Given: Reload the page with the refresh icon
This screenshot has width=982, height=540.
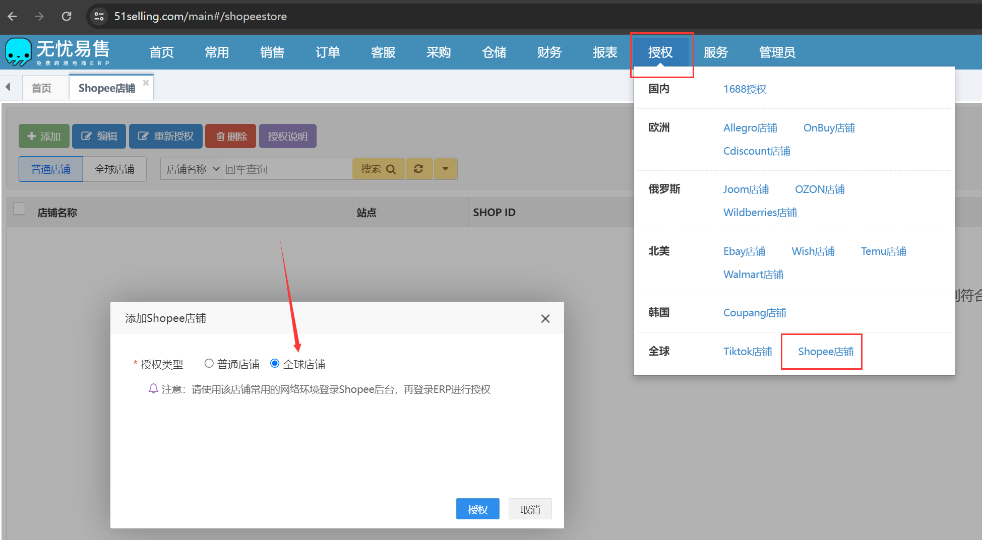Looking at the screenshot, I should pyautogui.click(x=67, y=16).
